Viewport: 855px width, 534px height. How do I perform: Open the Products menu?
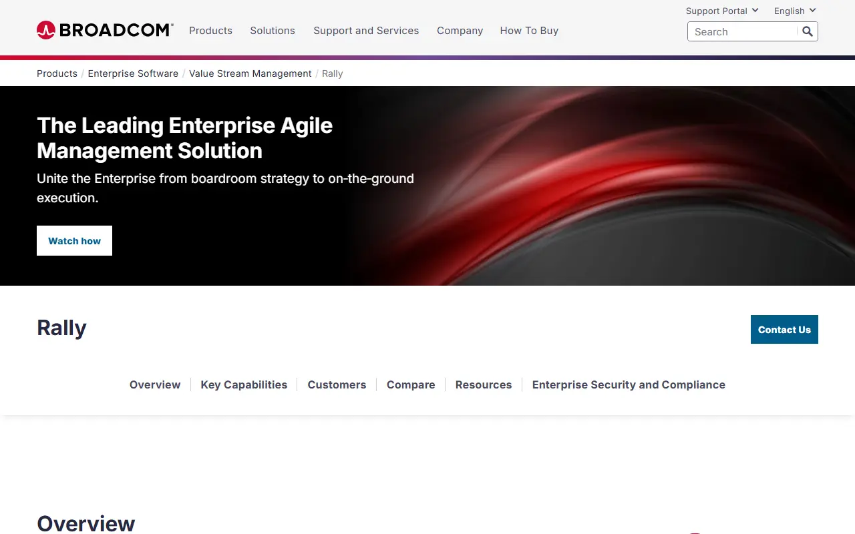pyautogui.click(x=210, y=31)
